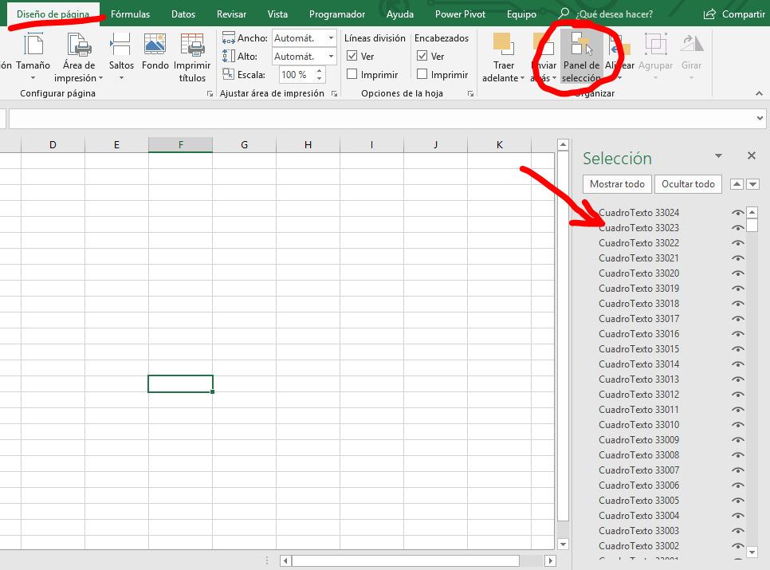Click the Compartir share icon

pos(709,14)
